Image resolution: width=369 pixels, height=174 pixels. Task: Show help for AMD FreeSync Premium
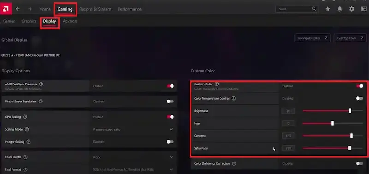tap(41, 84)
